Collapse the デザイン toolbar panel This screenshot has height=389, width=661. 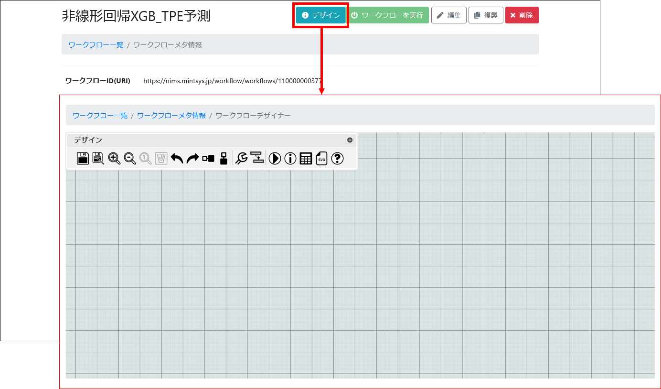[x=350, y=140]
